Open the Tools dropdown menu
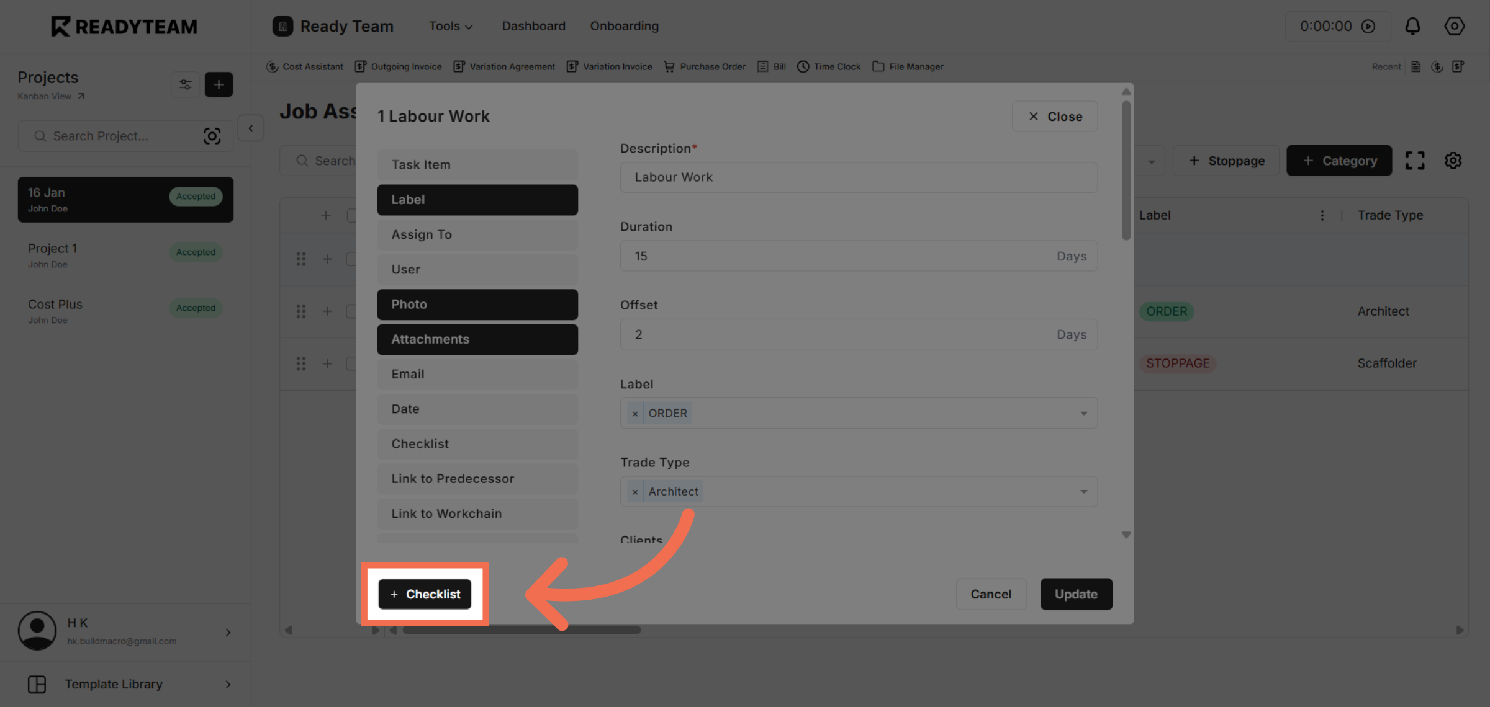 coord(451,26)
